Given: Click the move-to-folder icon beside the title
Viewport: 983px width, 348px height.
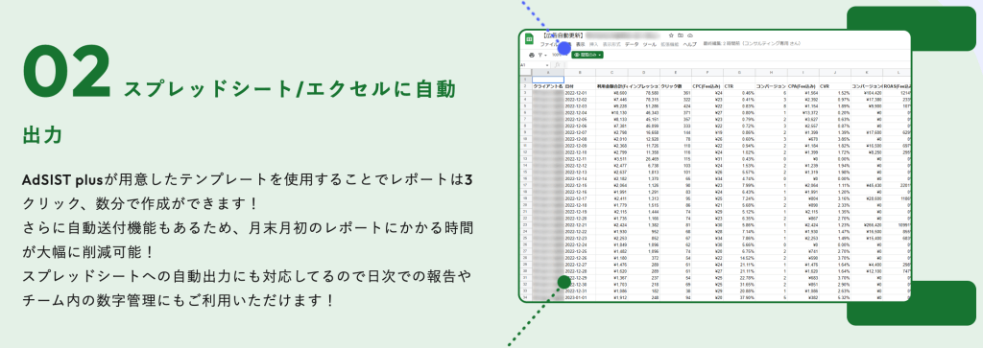Looking at the screenshot, I should point(681,35).
